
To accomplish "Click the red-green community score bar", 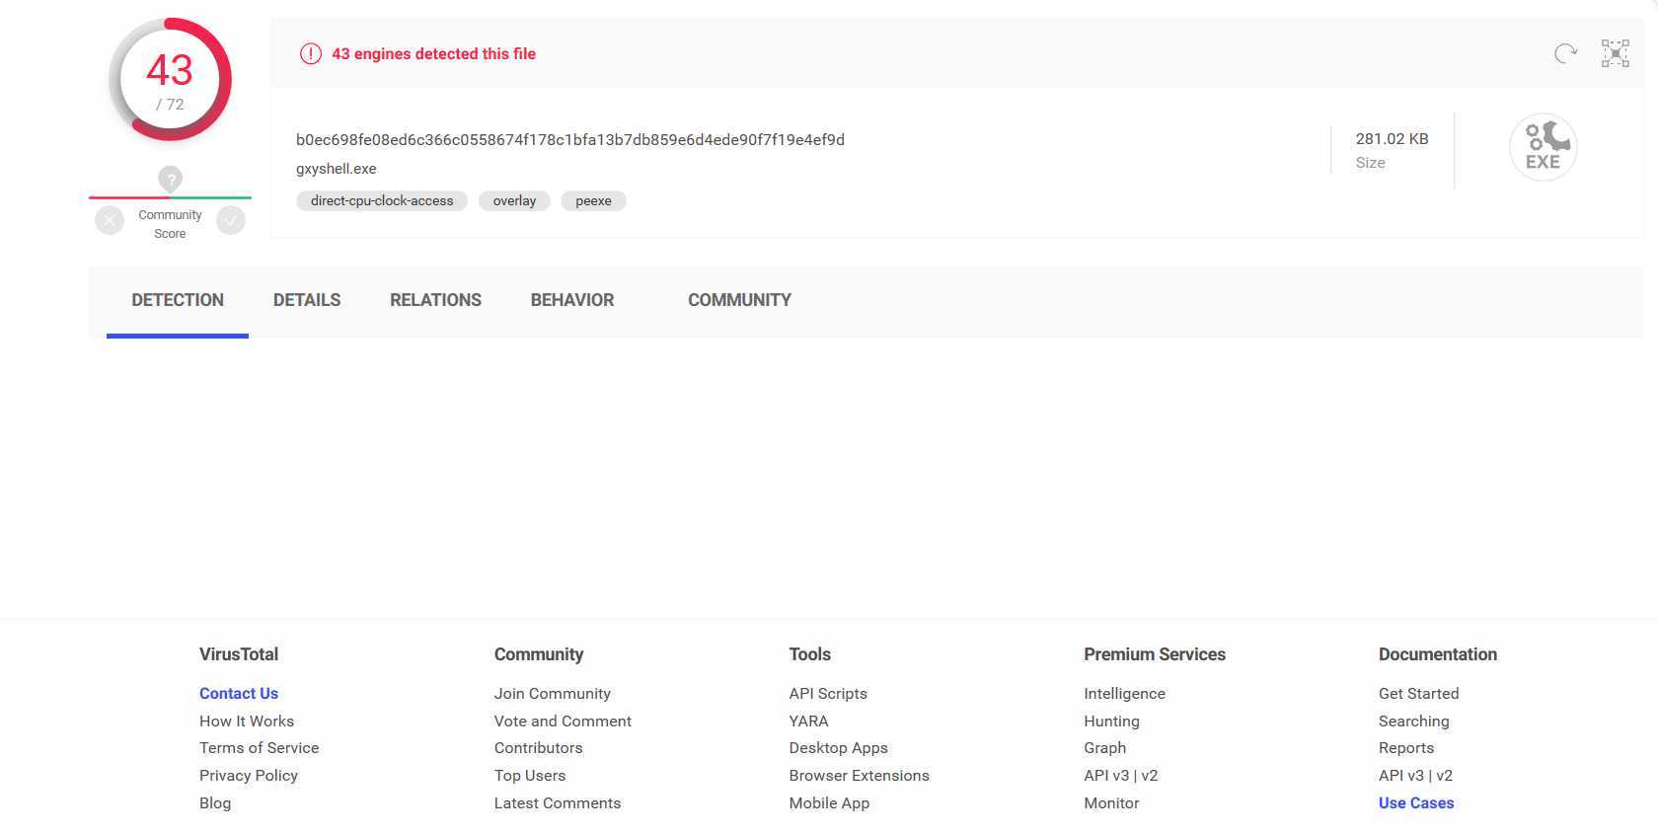I will (170, 197).
